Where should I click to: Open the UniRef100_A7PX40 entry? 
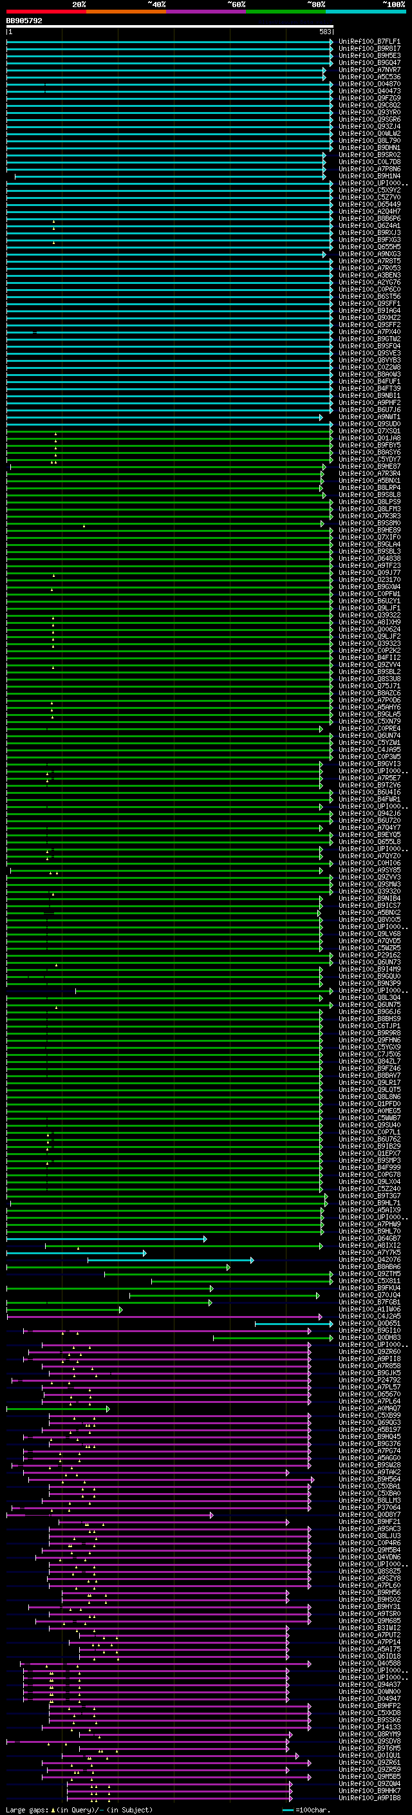click(x=369, y=332)
